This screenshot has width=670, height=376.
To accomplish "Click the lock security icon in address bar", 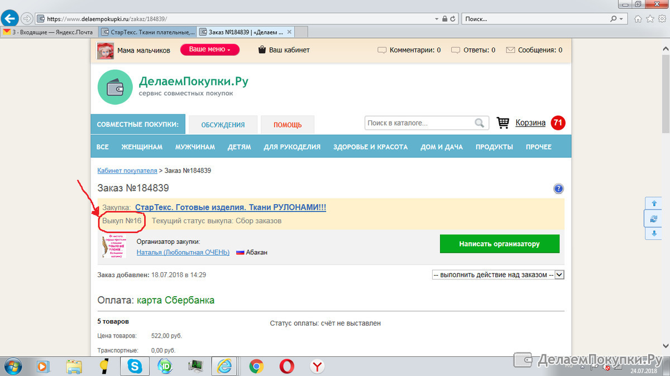I will coord(444,18).
